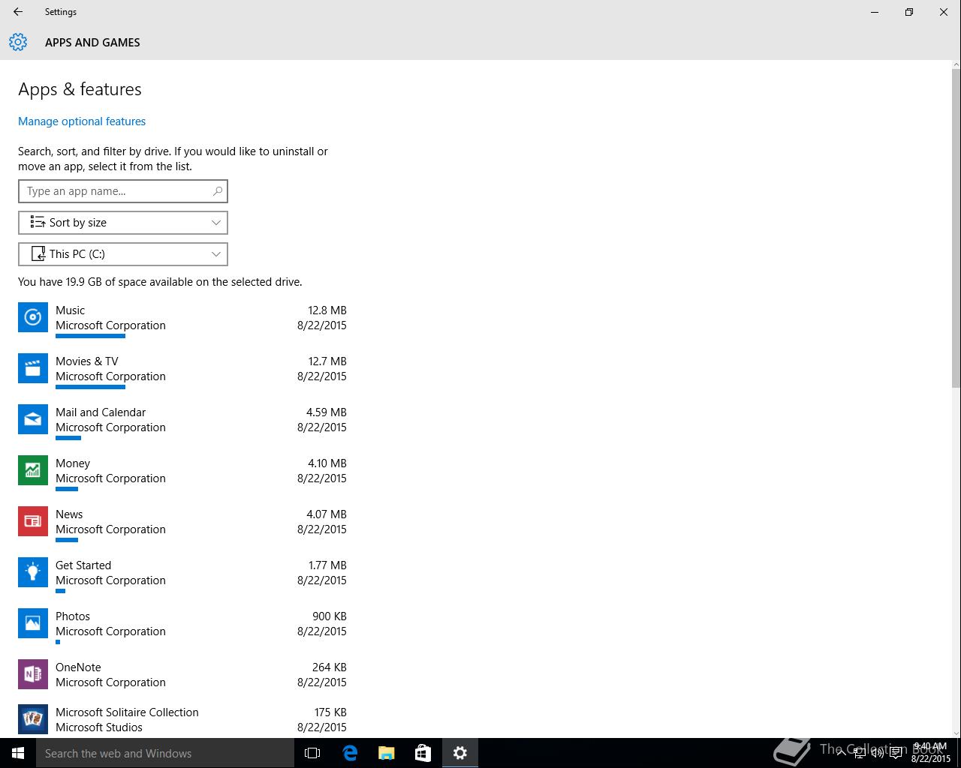Click the Music app icon
Viewport: 961px width, 768px height.
click(x=33, y=317)
